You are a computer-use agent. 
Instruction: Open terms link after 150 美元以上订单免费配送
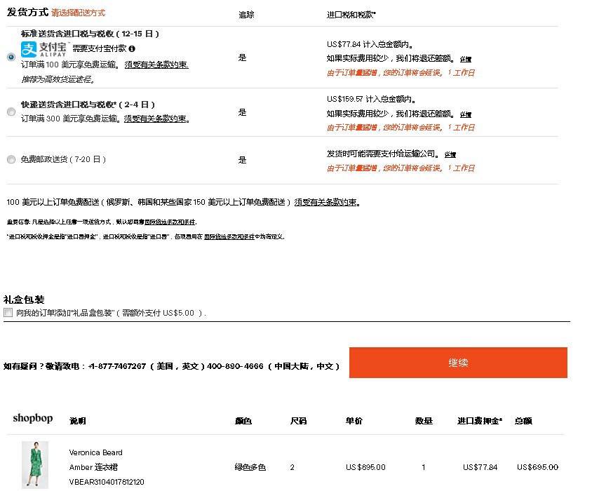(x=326, y=203)
